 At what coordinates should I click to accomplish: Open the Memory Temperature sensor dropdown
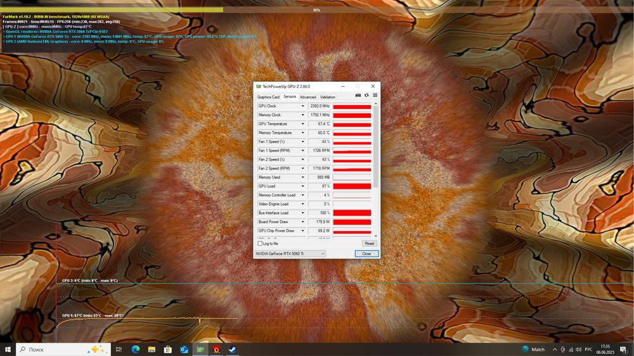click(x=302, y=133)
